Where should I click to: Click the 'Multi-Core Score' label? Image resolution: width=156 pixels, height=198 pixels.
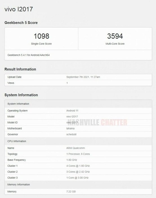pos(115,44)
